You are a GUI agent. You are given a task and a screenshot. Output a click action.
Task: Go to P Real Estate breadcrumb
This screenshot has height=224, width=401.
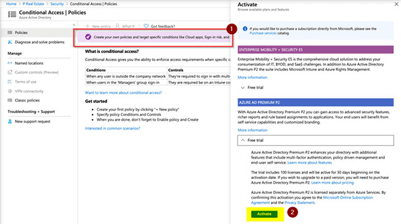pos(33,4)
